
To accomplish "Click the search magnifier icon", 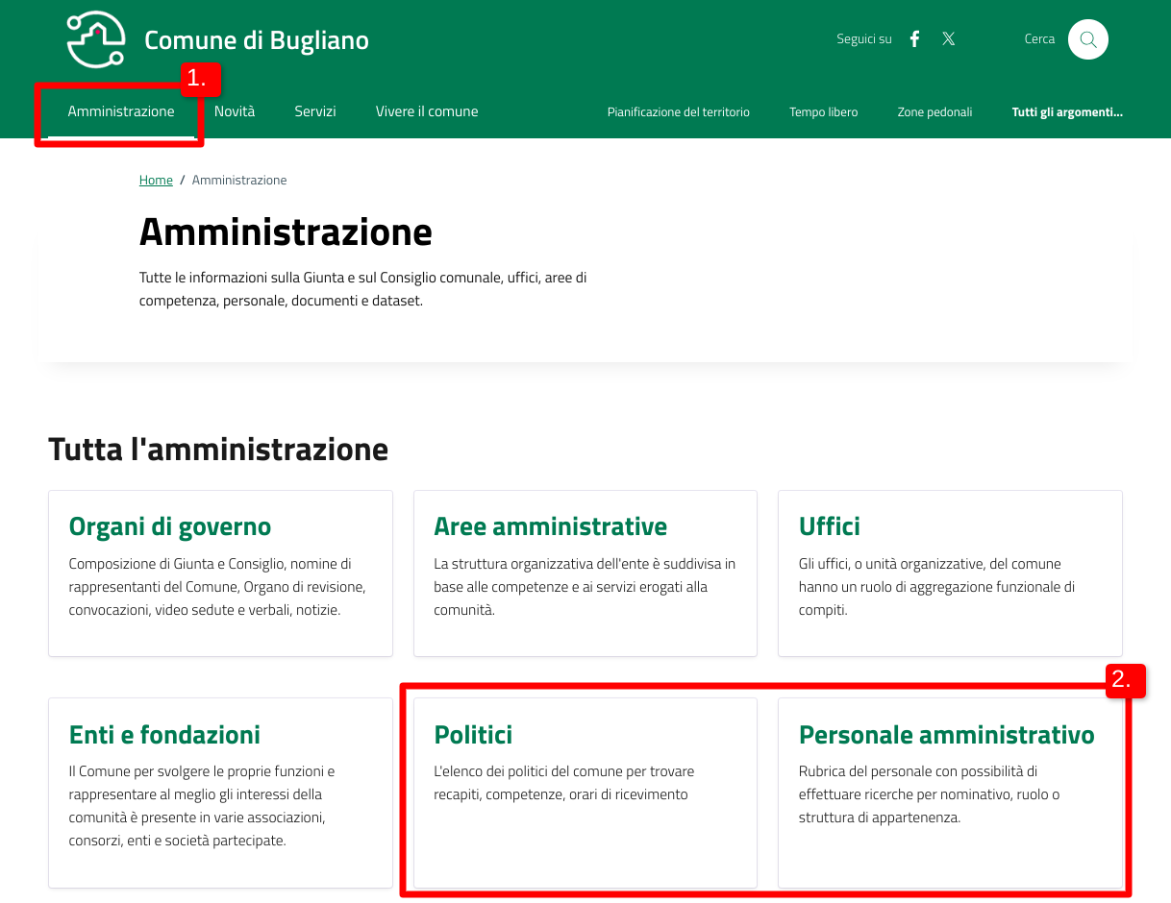I will tap(1088, 39).
